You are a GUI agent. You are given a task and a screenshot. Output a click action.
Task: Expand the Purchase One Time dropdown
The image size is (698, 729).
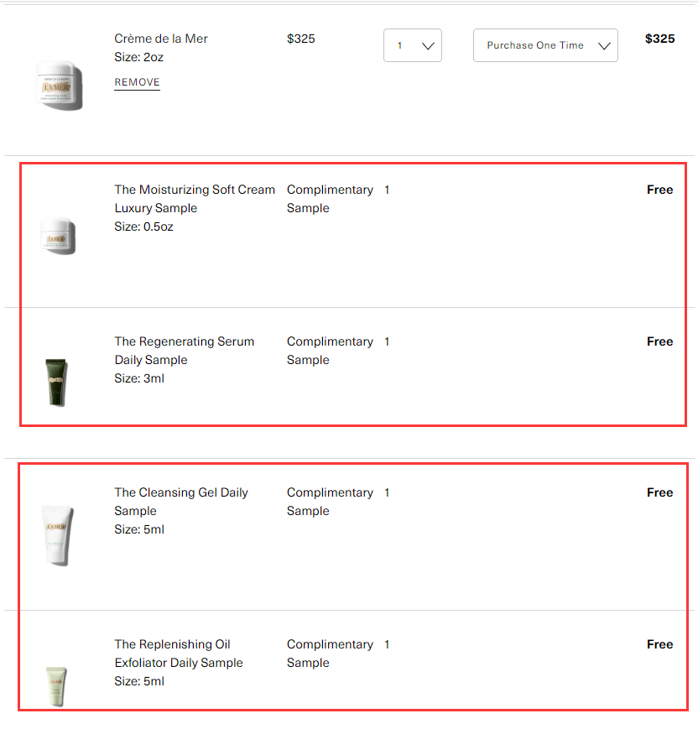[x=545, y=45]
